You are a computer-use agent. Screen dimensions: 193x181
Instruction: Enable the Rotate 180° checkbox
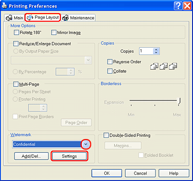tap(16, 32)
